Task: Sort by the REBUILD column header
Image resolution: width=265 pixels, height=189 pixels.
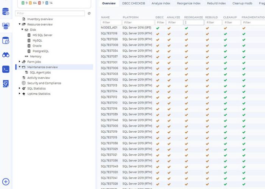Action: [x=211, y=17]
